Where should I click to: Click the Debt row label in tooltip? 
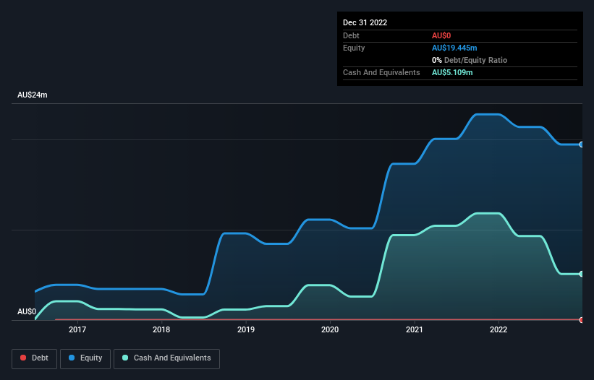click(x=351, y=35)
